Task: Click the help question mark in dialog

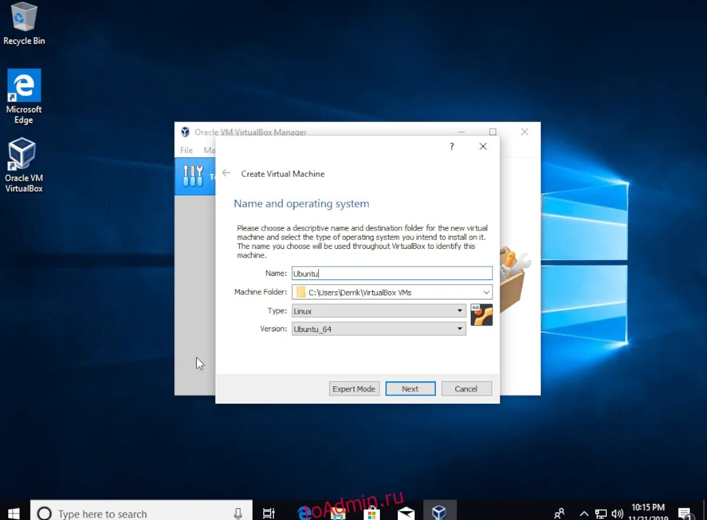Action: [452, 146]
